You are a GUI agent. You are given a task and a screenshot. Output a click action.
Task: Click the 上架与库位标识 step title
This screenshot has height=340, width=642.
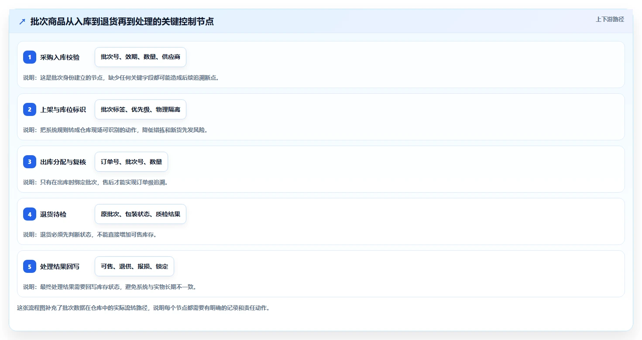click(63, 109)
